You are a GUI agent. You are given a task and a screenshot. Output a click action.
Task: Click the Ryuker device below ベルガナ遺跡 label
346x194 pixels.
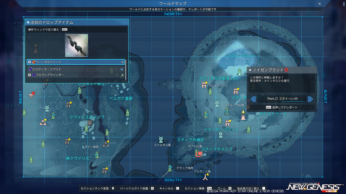click(128, 113)
